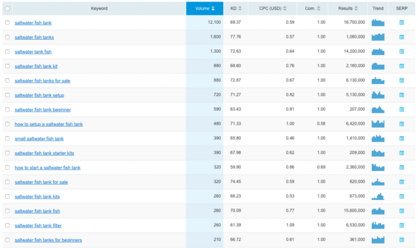Select the Com. value 0.69
The width and height of the screenshot is (418, 248).
click(x=321, y=167)
